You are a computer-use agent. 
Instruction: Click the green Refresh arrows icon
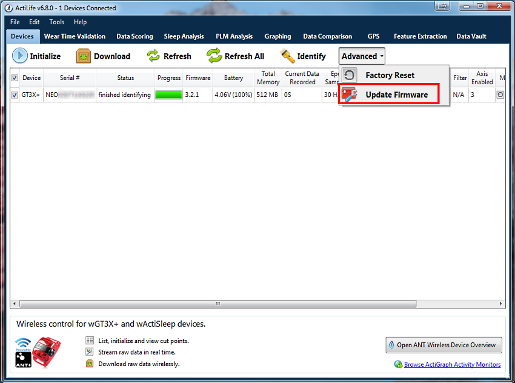[153, 56]
